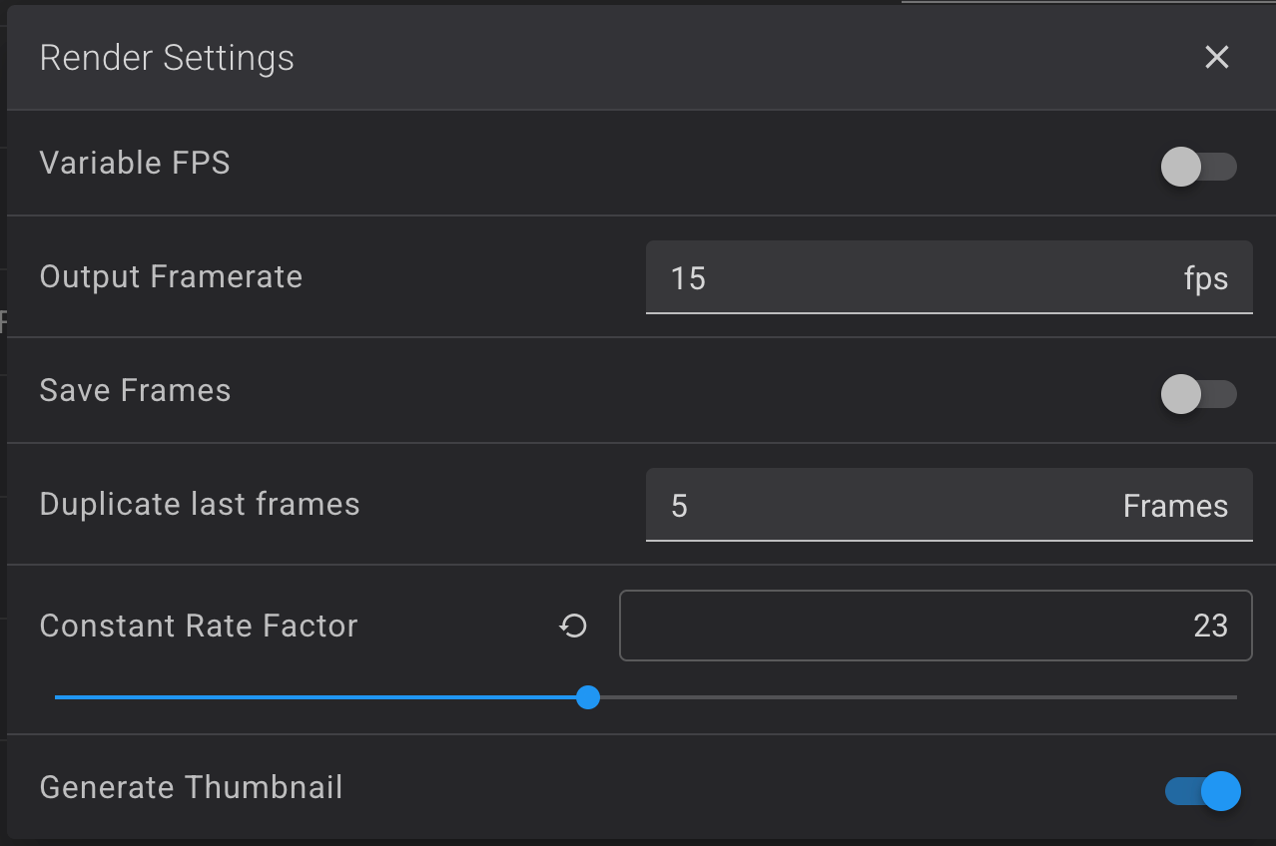Screen dimensions: 1276x846
Task: Turn on the Save Frames toggle
Action: pyautogui.click(x=1198, y=394)
